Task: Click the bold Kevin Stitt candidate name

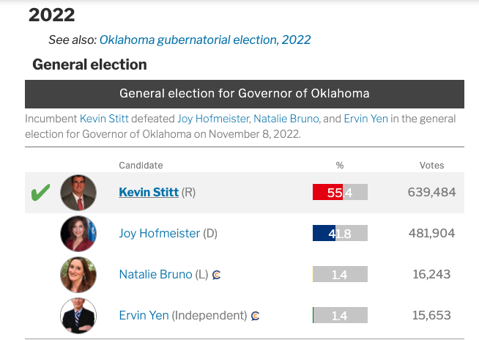Action: 149,193
